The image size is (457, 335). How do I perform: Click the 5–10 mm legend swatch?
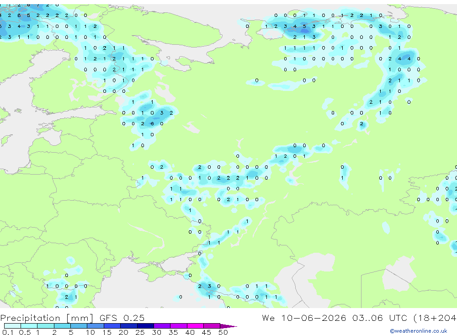coord(79,326)
